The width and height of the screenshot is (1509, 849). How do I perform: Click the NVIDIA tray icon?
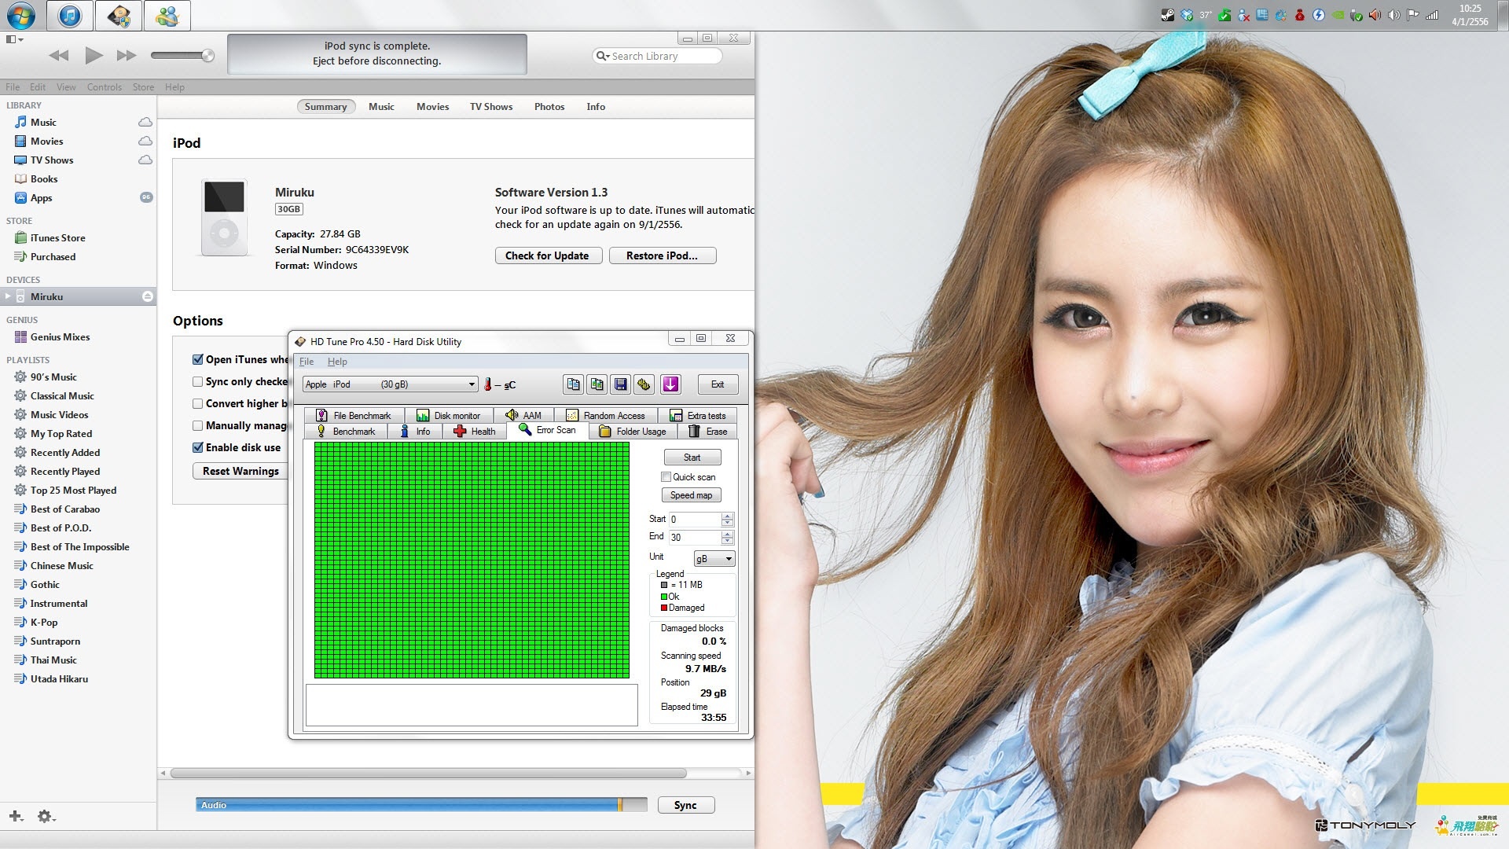tap(1338, 15)
